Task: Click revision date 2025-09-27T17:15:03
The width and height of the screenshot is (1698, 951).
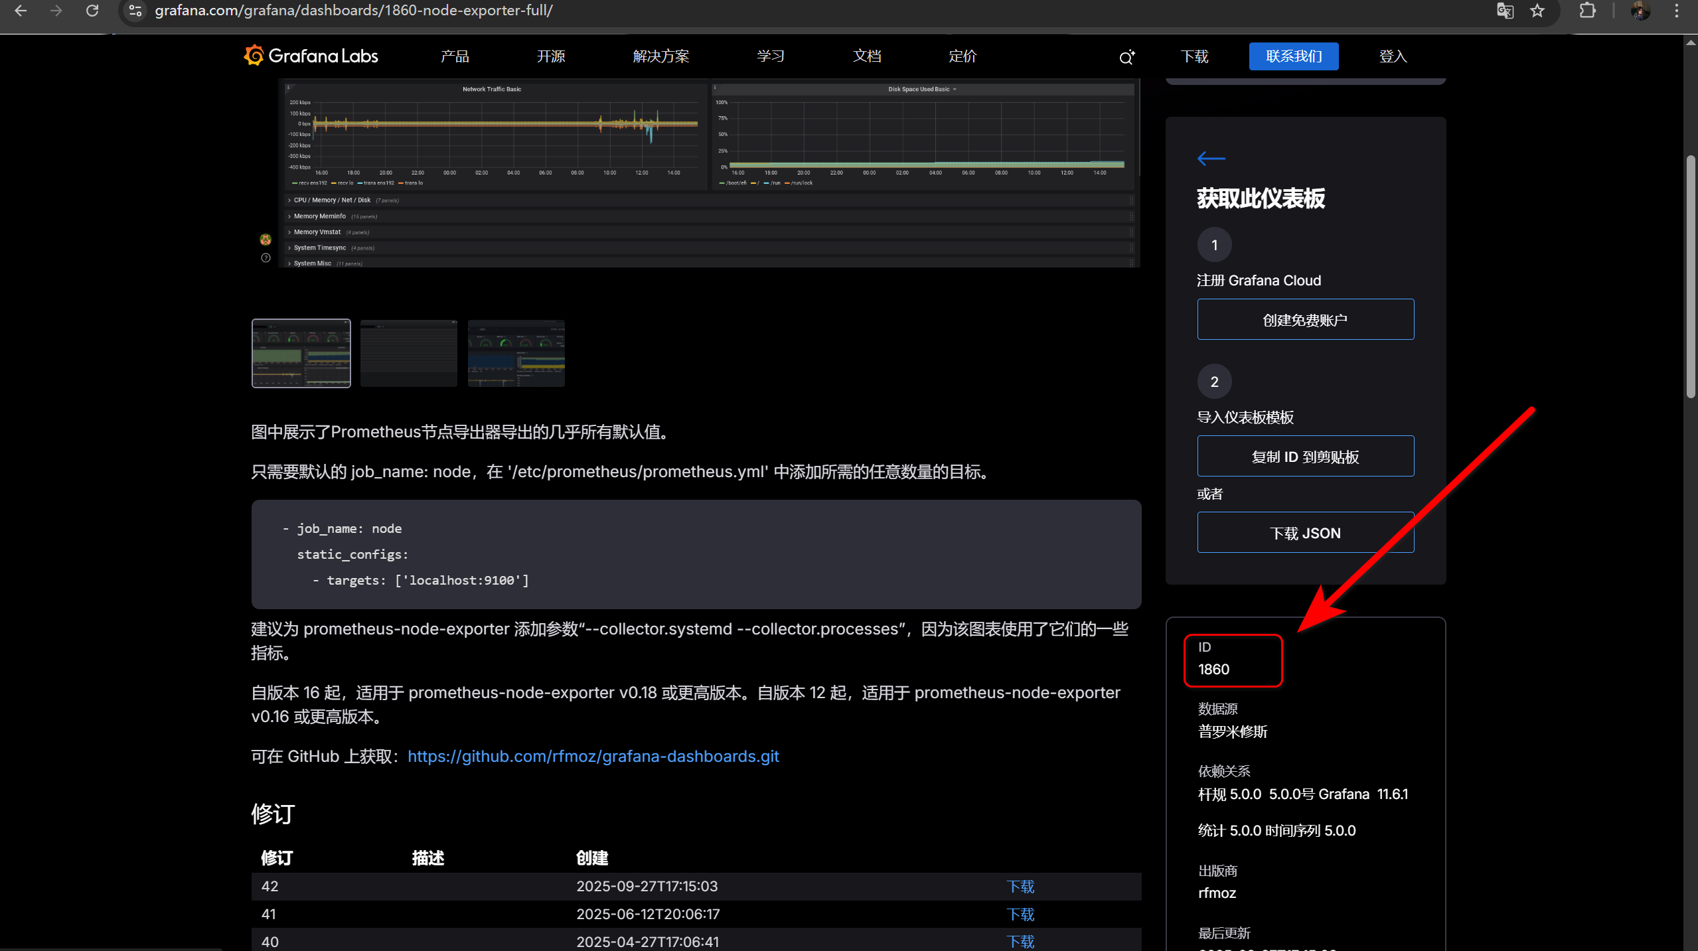Action: (647, 886)
